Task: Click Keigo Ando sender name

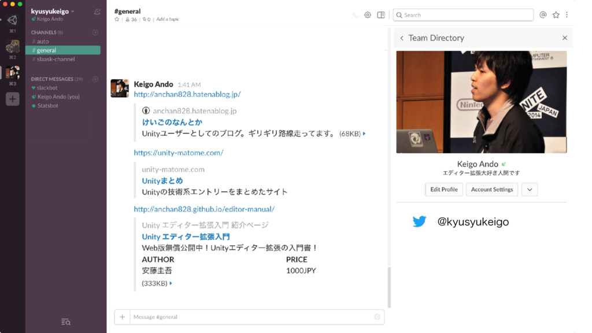Action: pos(153,84)
